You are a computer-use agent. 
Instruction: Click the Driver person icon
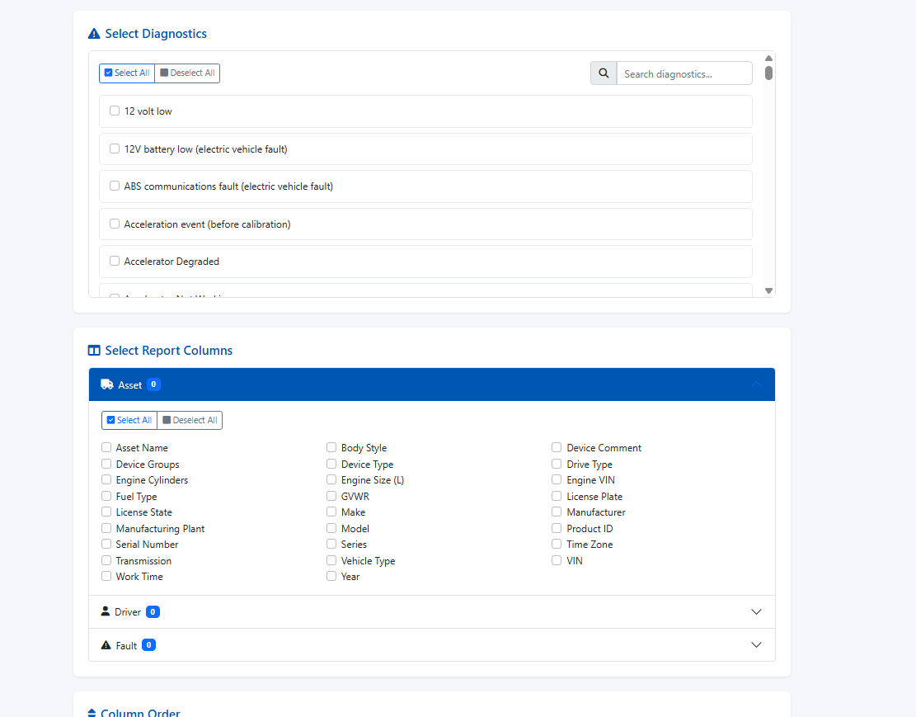[x=105, y=611]
